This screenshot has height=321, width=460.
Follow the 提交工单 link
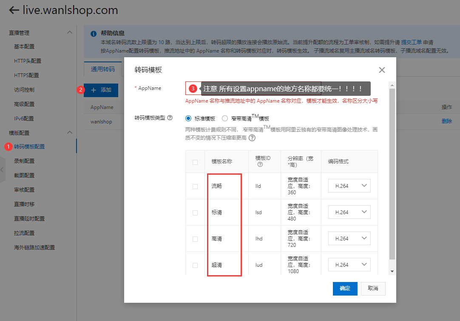pos(411,42)
